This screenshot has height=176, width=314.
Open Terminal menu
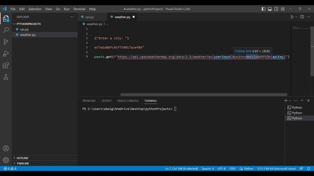[79, 9]
